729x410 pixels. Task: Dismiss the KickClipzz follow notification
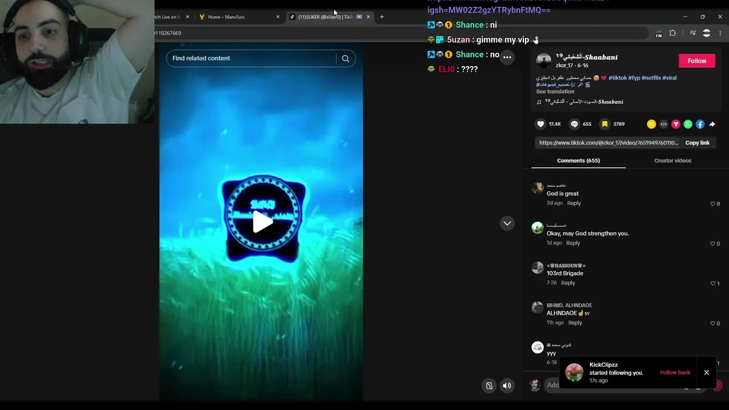(x=706, y=372)
